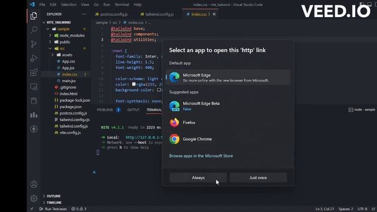This screenshot has width=377, height=212.
Task: Open the Terminal menu
Action: pos(122,5)
